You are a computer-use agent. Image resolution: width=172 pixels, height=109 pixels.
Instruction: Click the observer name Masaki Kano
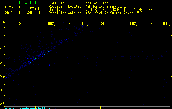[x=98, y=3]
